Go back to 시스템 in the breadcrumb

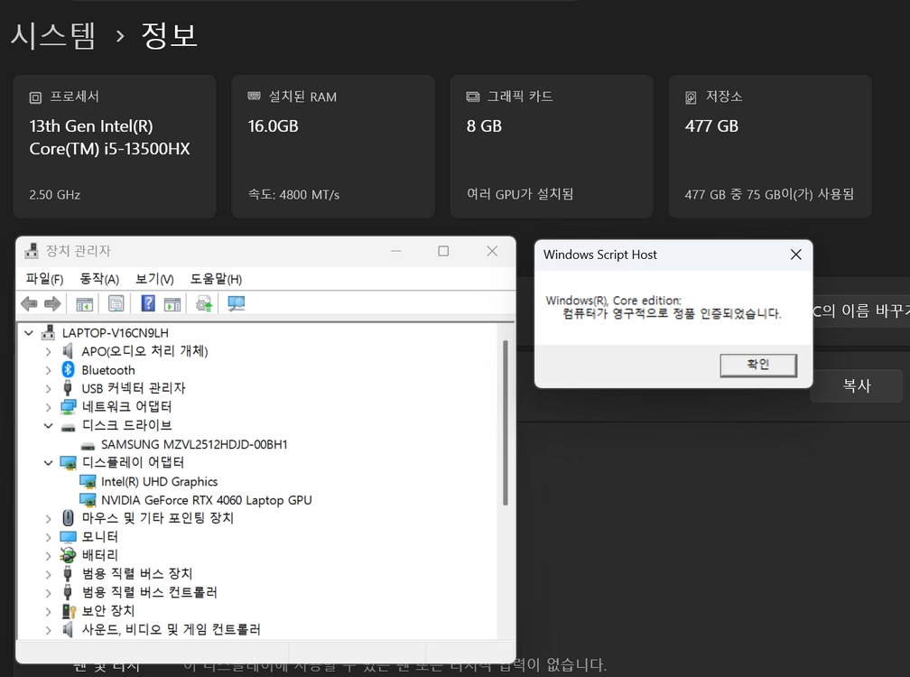pos(52,35)
